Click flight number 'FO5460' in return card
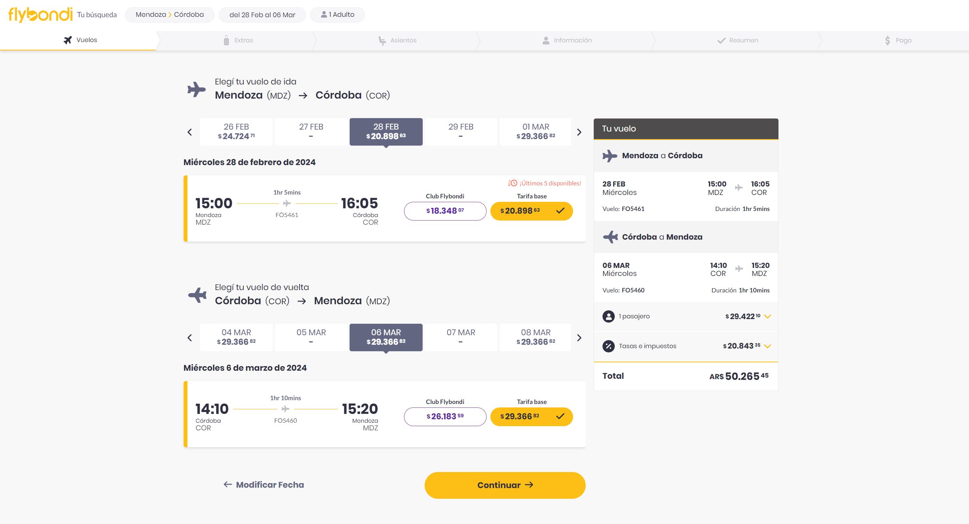Image resolution: width=969 pixels, height=524 pixels. pos(285,421)
